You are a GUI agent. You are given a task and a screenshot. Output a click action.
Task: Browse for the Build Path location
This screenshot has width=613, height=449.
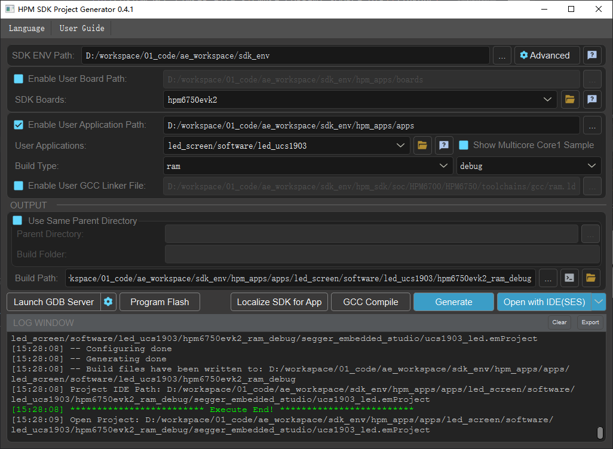point(548,278)
